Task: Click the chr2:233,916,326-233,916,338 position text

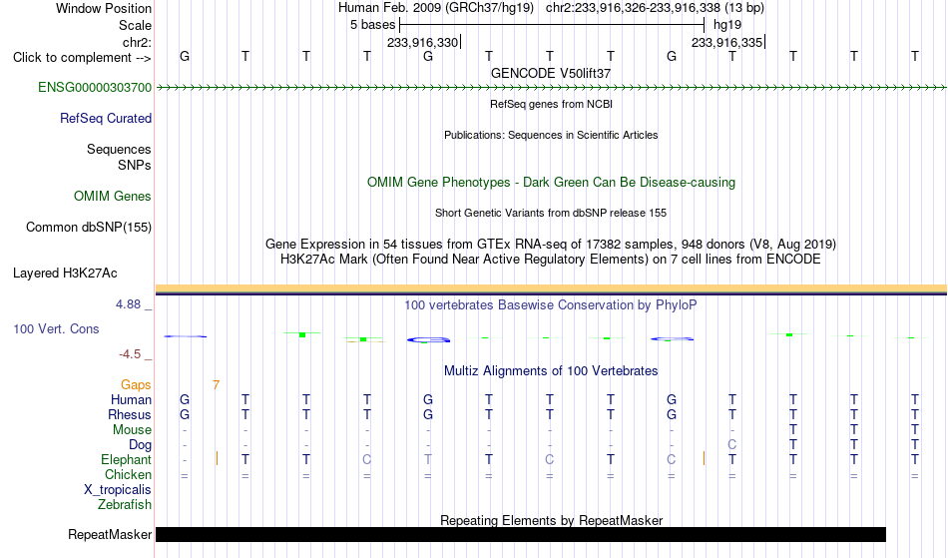Action: tap(655, 8)
